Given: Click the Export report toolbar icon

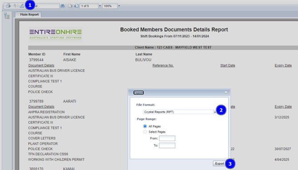Looking at the screenshot, I should pos(22,6).
